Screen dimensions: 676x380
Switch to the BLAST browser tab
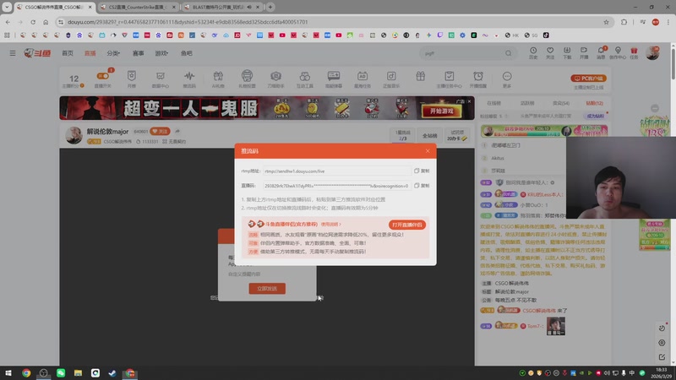coord(221,7)
